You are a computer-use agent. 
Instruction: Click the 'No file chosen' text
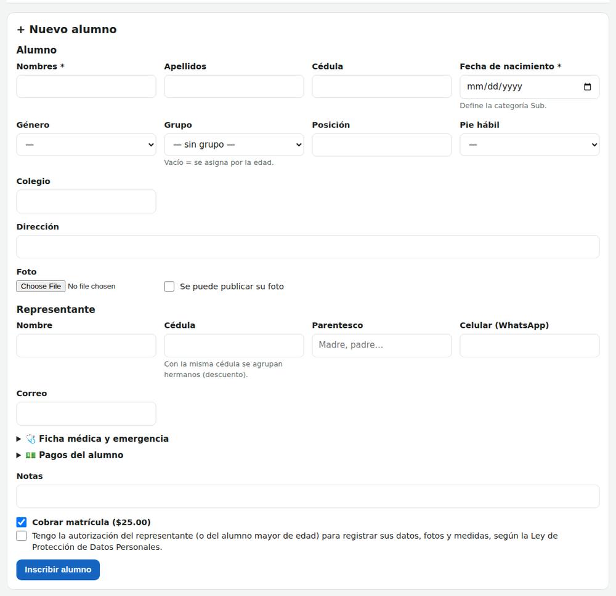click(x=92, y=287)
